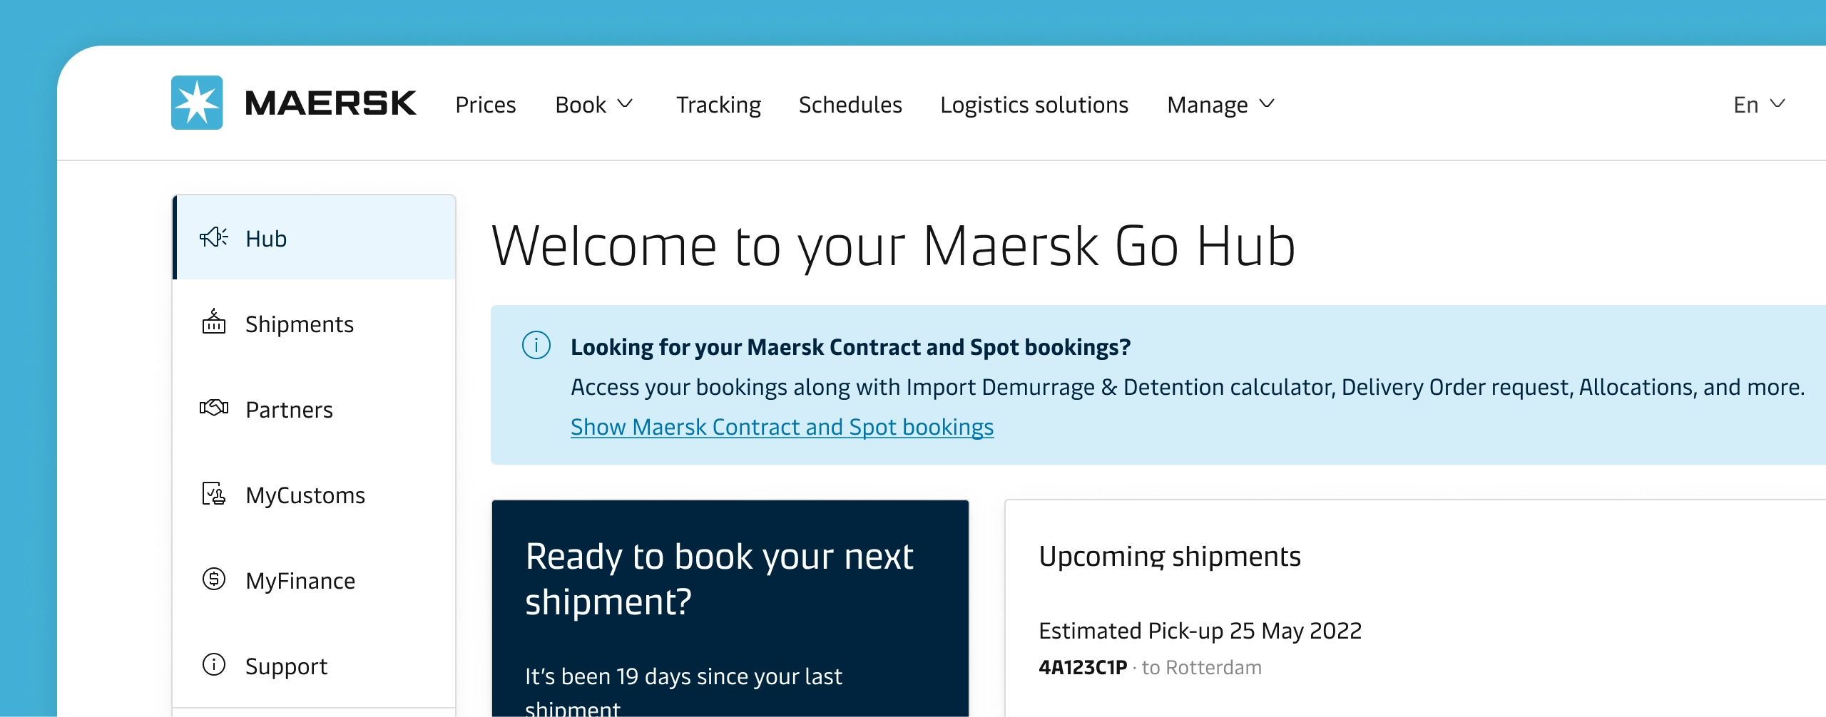The image size is (1826, 717).
Task: Show Maersk Contract and Spot bookings
Action: pos(782,426)
